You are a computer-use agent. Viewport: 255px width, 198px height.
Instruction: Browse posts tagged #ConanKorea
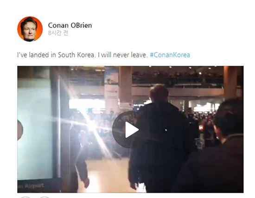170,55
